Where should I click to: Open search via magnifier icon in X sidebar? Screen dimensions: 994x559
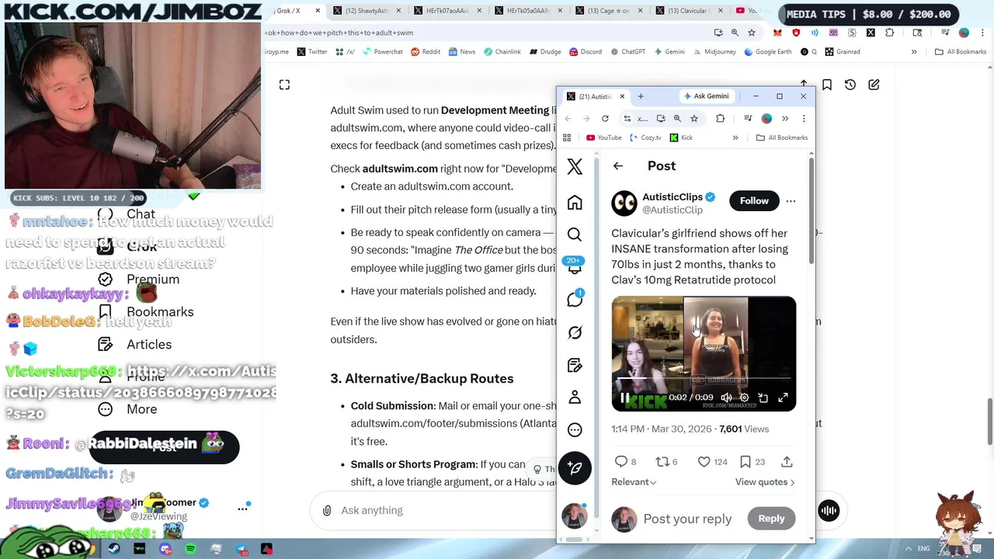(575, 234)
